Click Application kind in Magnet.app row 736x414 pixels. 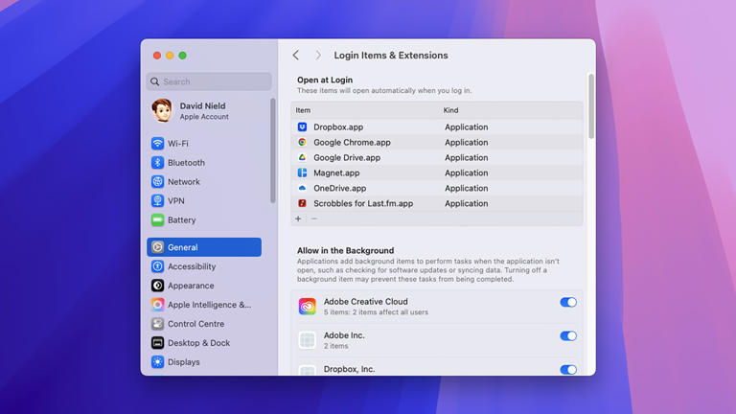coord(466,172)
